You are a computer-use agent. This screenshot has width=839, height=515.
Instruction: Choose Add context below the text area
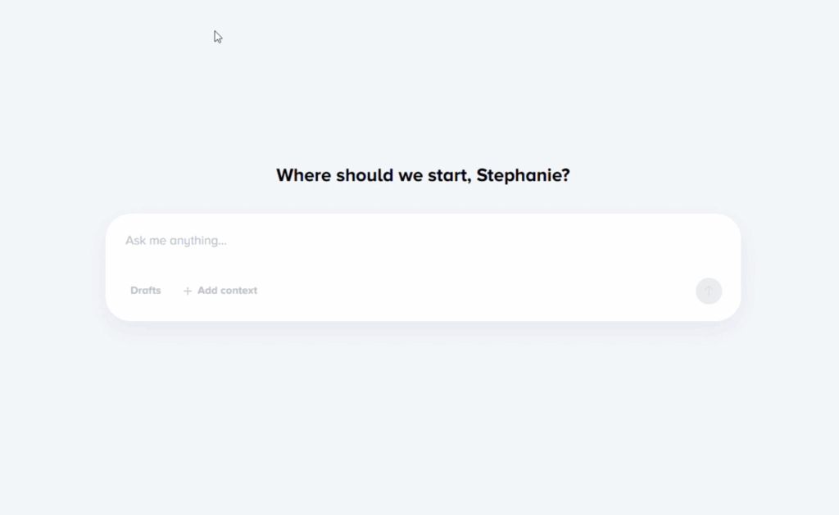pos(220,291)
